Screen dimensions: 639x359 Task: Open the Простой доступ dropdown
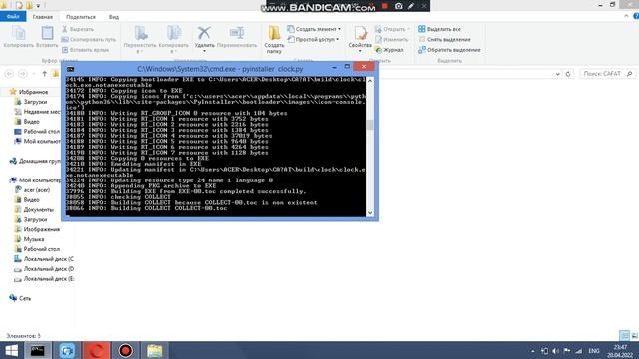coord(313,39)
